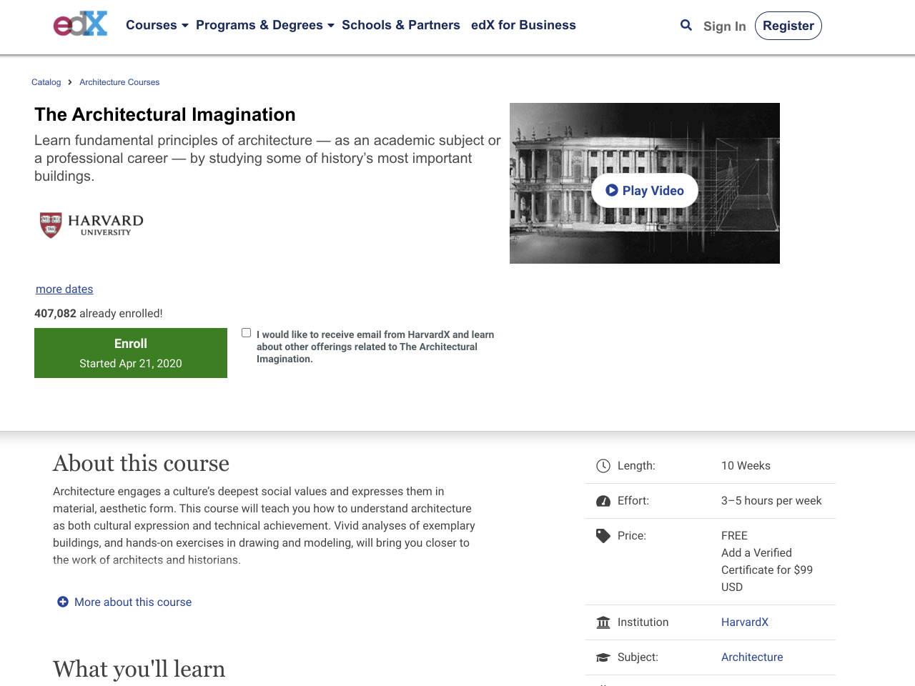The height and width of the screenshot is (686, 915).
Task: Click the green Enroll button
Action: pyautogui.click(x=131, y=353)
